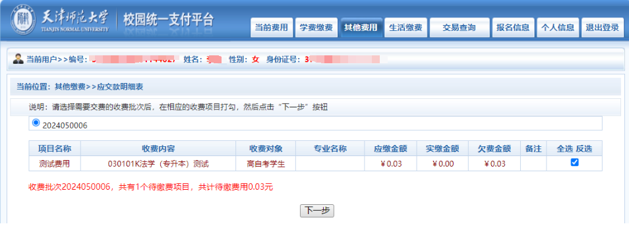Click the 实缴金额 column header
The image size is (629, 249).
[x=442, y=149]
